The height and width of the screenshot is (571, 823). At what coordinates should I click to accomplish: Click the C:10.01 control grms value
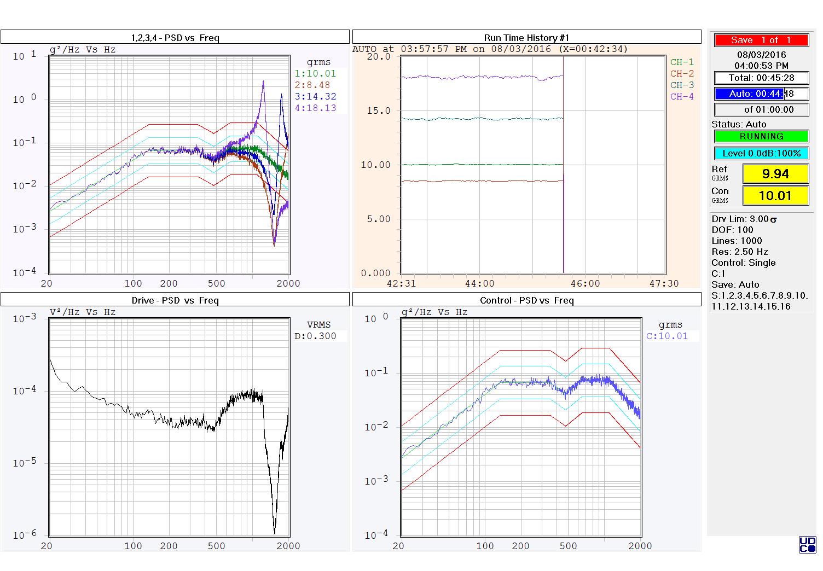point(667,336)
